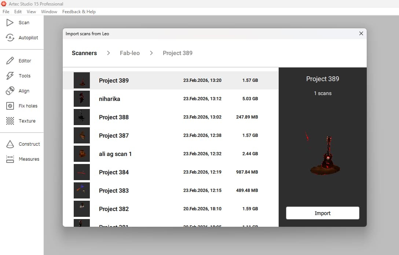
Task: Click chevron after Scanners breadcrumb
Action: click(109, 53)
